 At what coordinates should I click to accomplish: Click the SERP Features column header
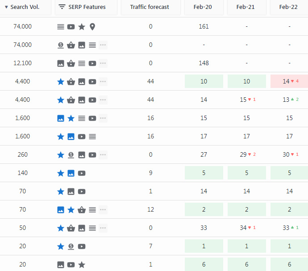coord(86,7)
